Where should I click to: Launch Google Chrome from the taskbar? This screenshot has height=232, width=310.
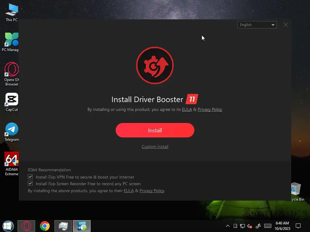click(x=45, y=226)
